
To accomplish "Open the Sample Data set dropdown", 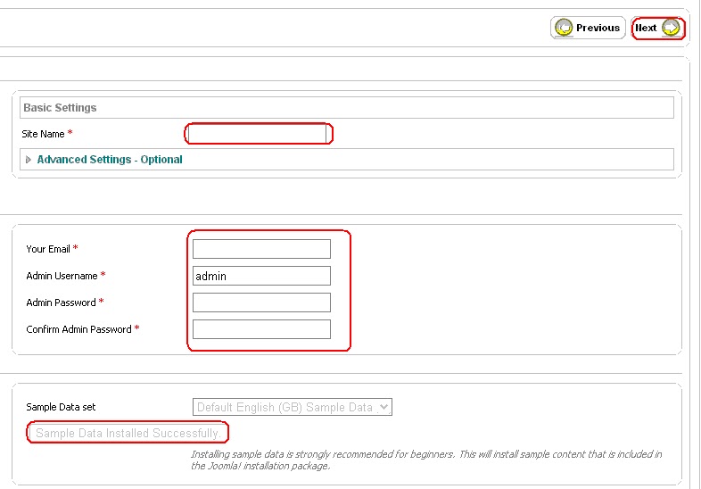I will 293,407.
